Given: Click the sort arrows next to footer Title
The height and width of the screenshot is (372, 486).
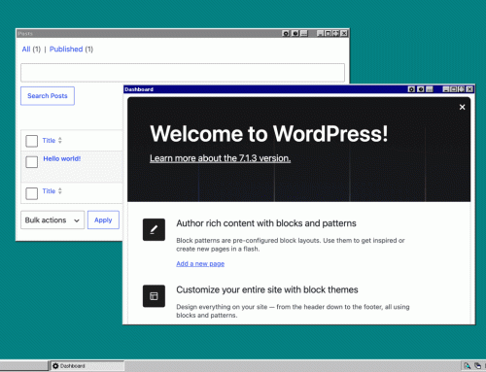Looking at the screenshot, I should coord(60,191).
